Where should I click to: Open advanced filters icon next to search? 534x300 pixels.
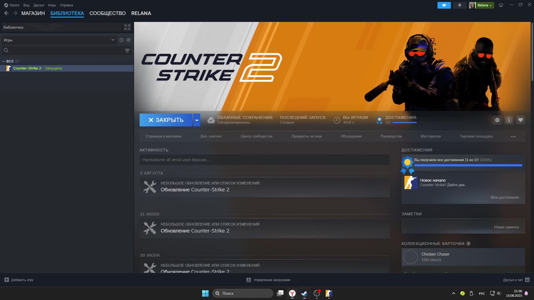127,51
